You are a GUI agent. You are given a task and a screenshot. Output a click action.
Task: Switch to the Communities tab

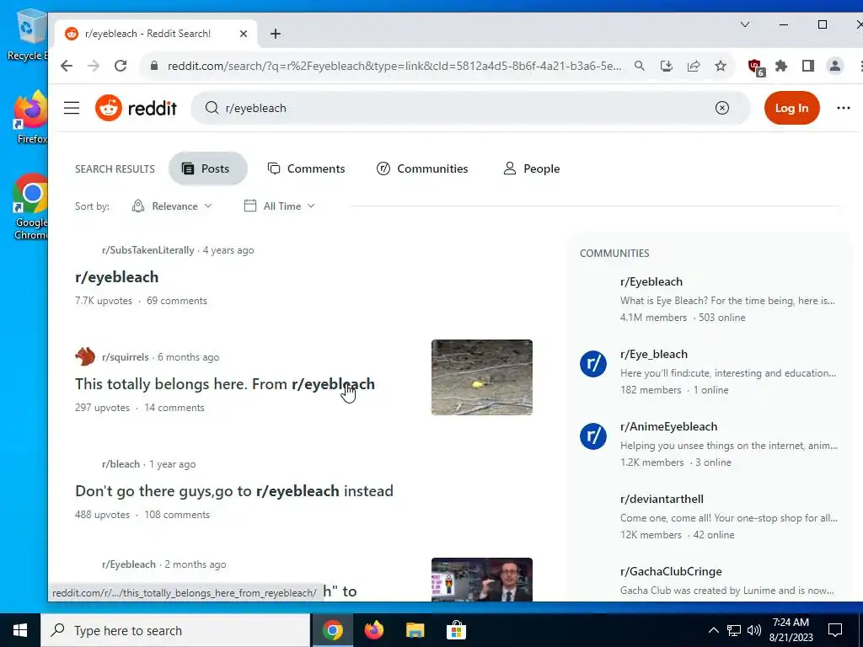(422, 168)
